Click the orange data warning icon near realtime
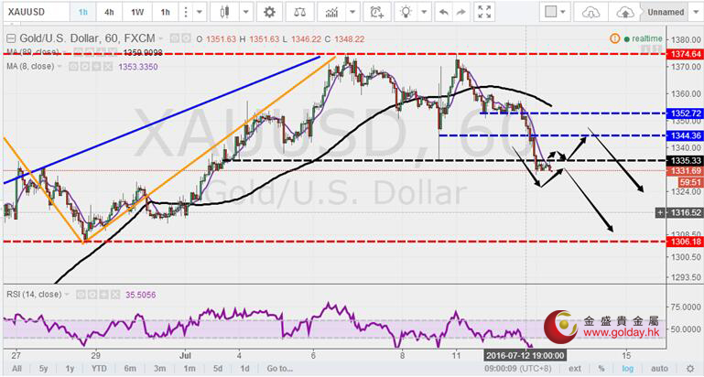 (x=614, y=38)
